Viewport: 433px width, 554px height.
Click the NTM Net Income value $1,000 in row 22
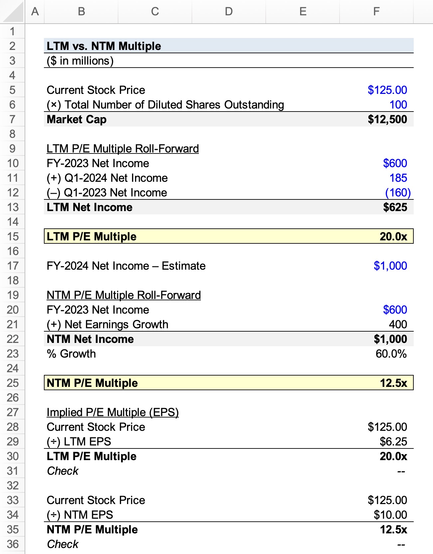(390, 339)
